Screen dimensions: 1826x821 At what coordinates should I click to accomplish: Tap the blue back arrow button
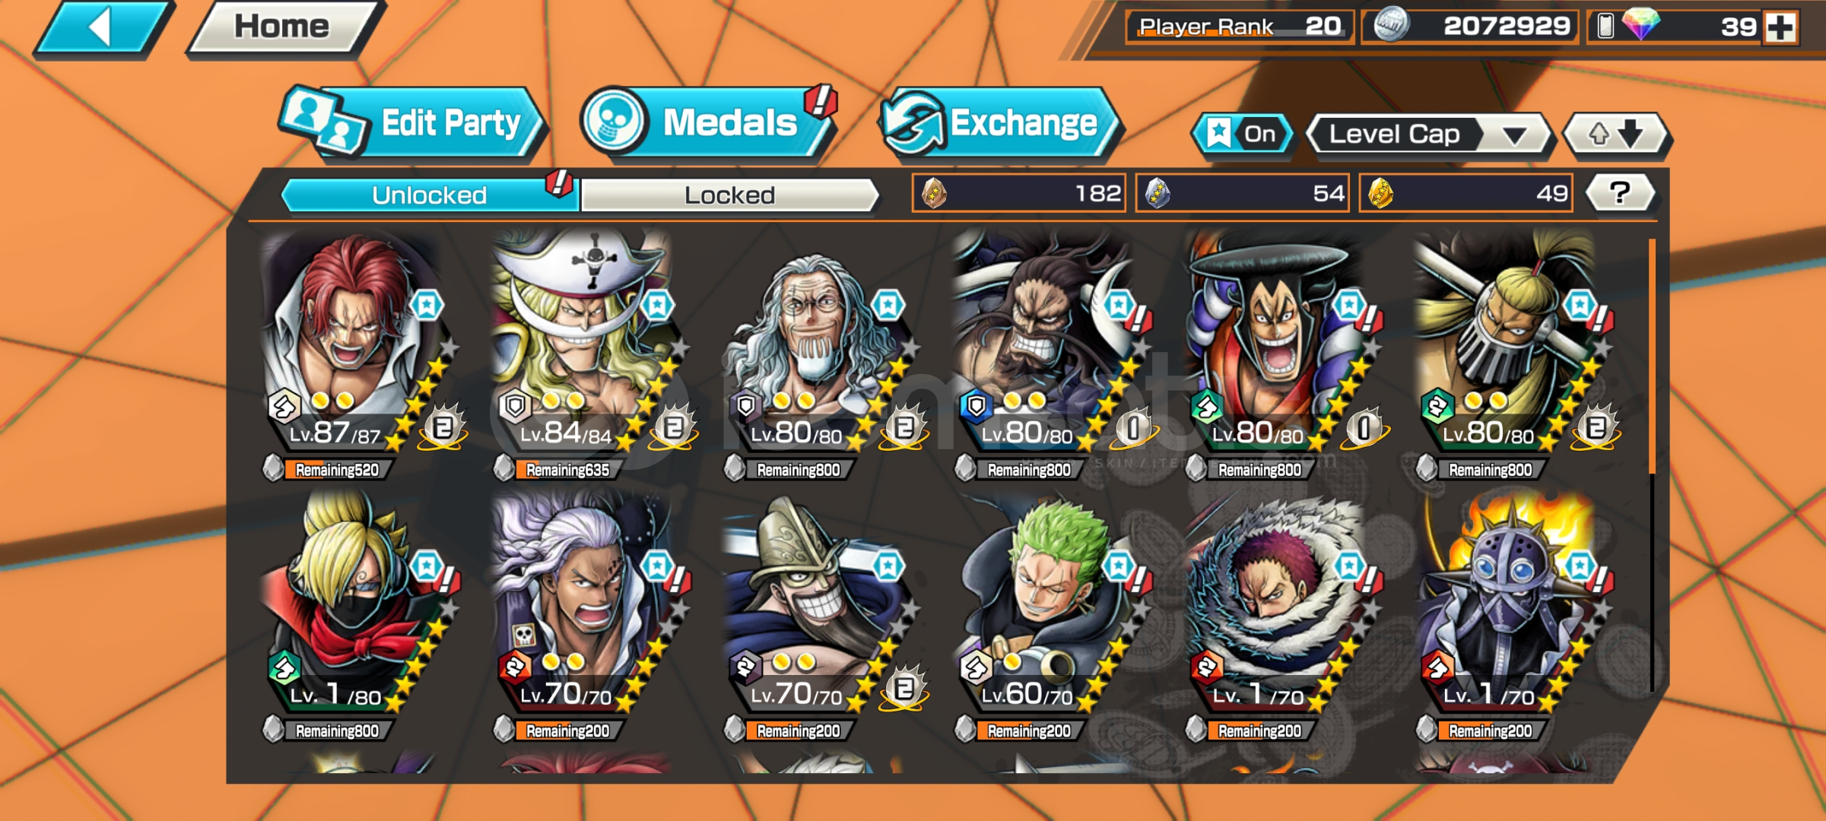point(103,29)
